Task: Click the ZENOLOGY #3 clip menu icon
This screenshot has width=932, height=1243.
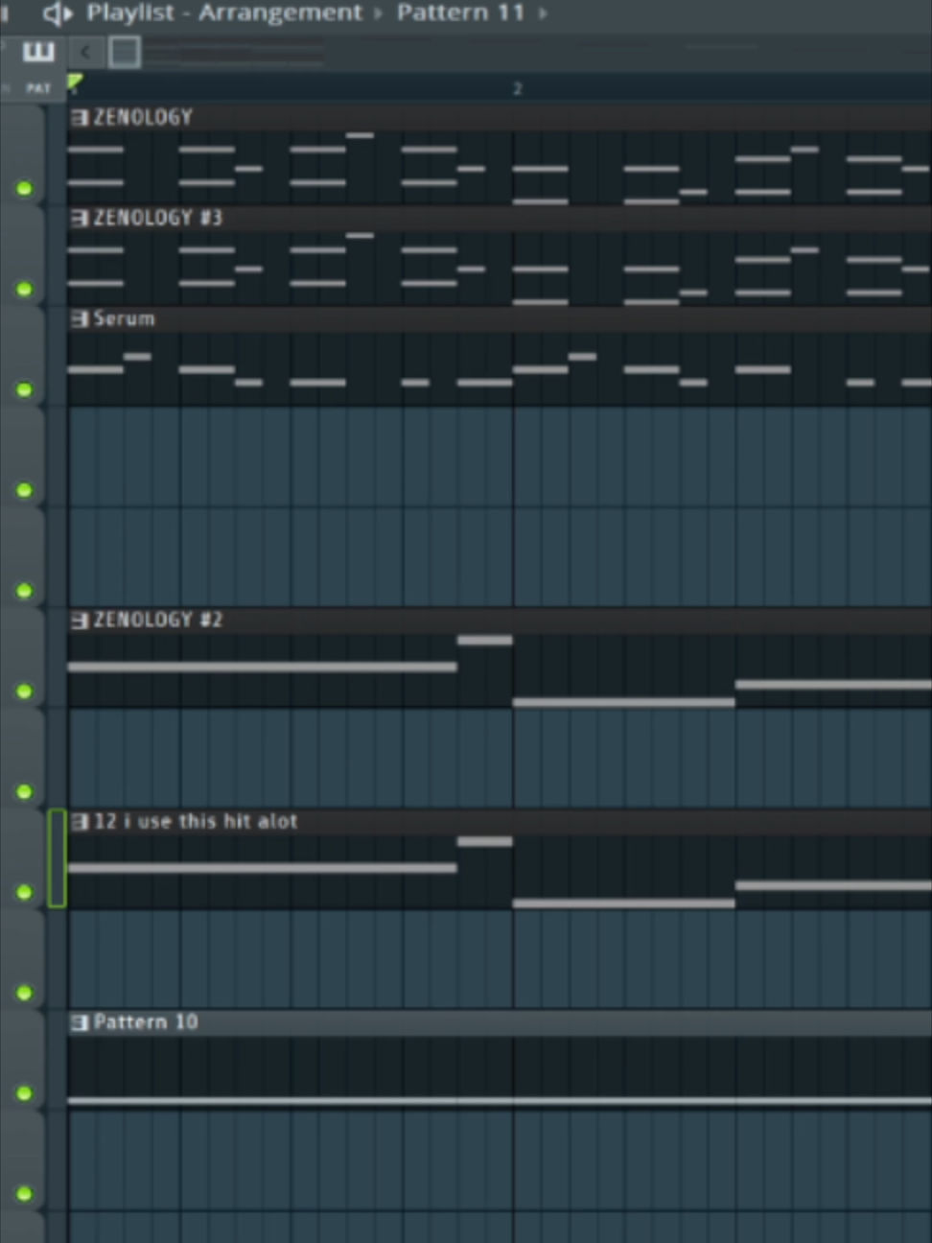Action: pos(80,218)
